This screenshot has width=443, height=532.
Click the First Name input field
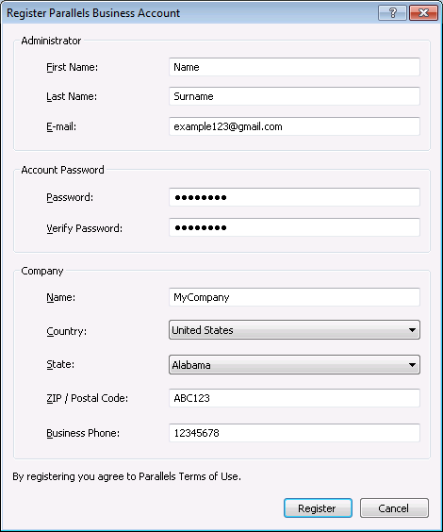(294, 67)
